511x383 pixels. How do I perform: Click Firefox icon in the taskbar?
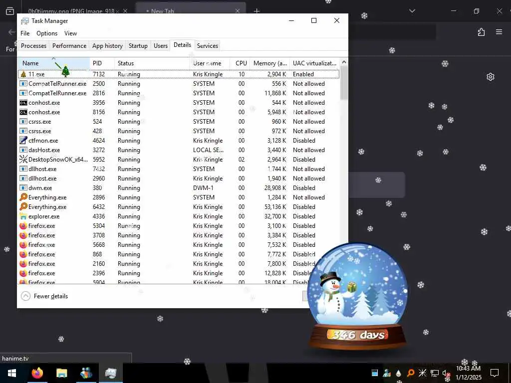point(37,373)
